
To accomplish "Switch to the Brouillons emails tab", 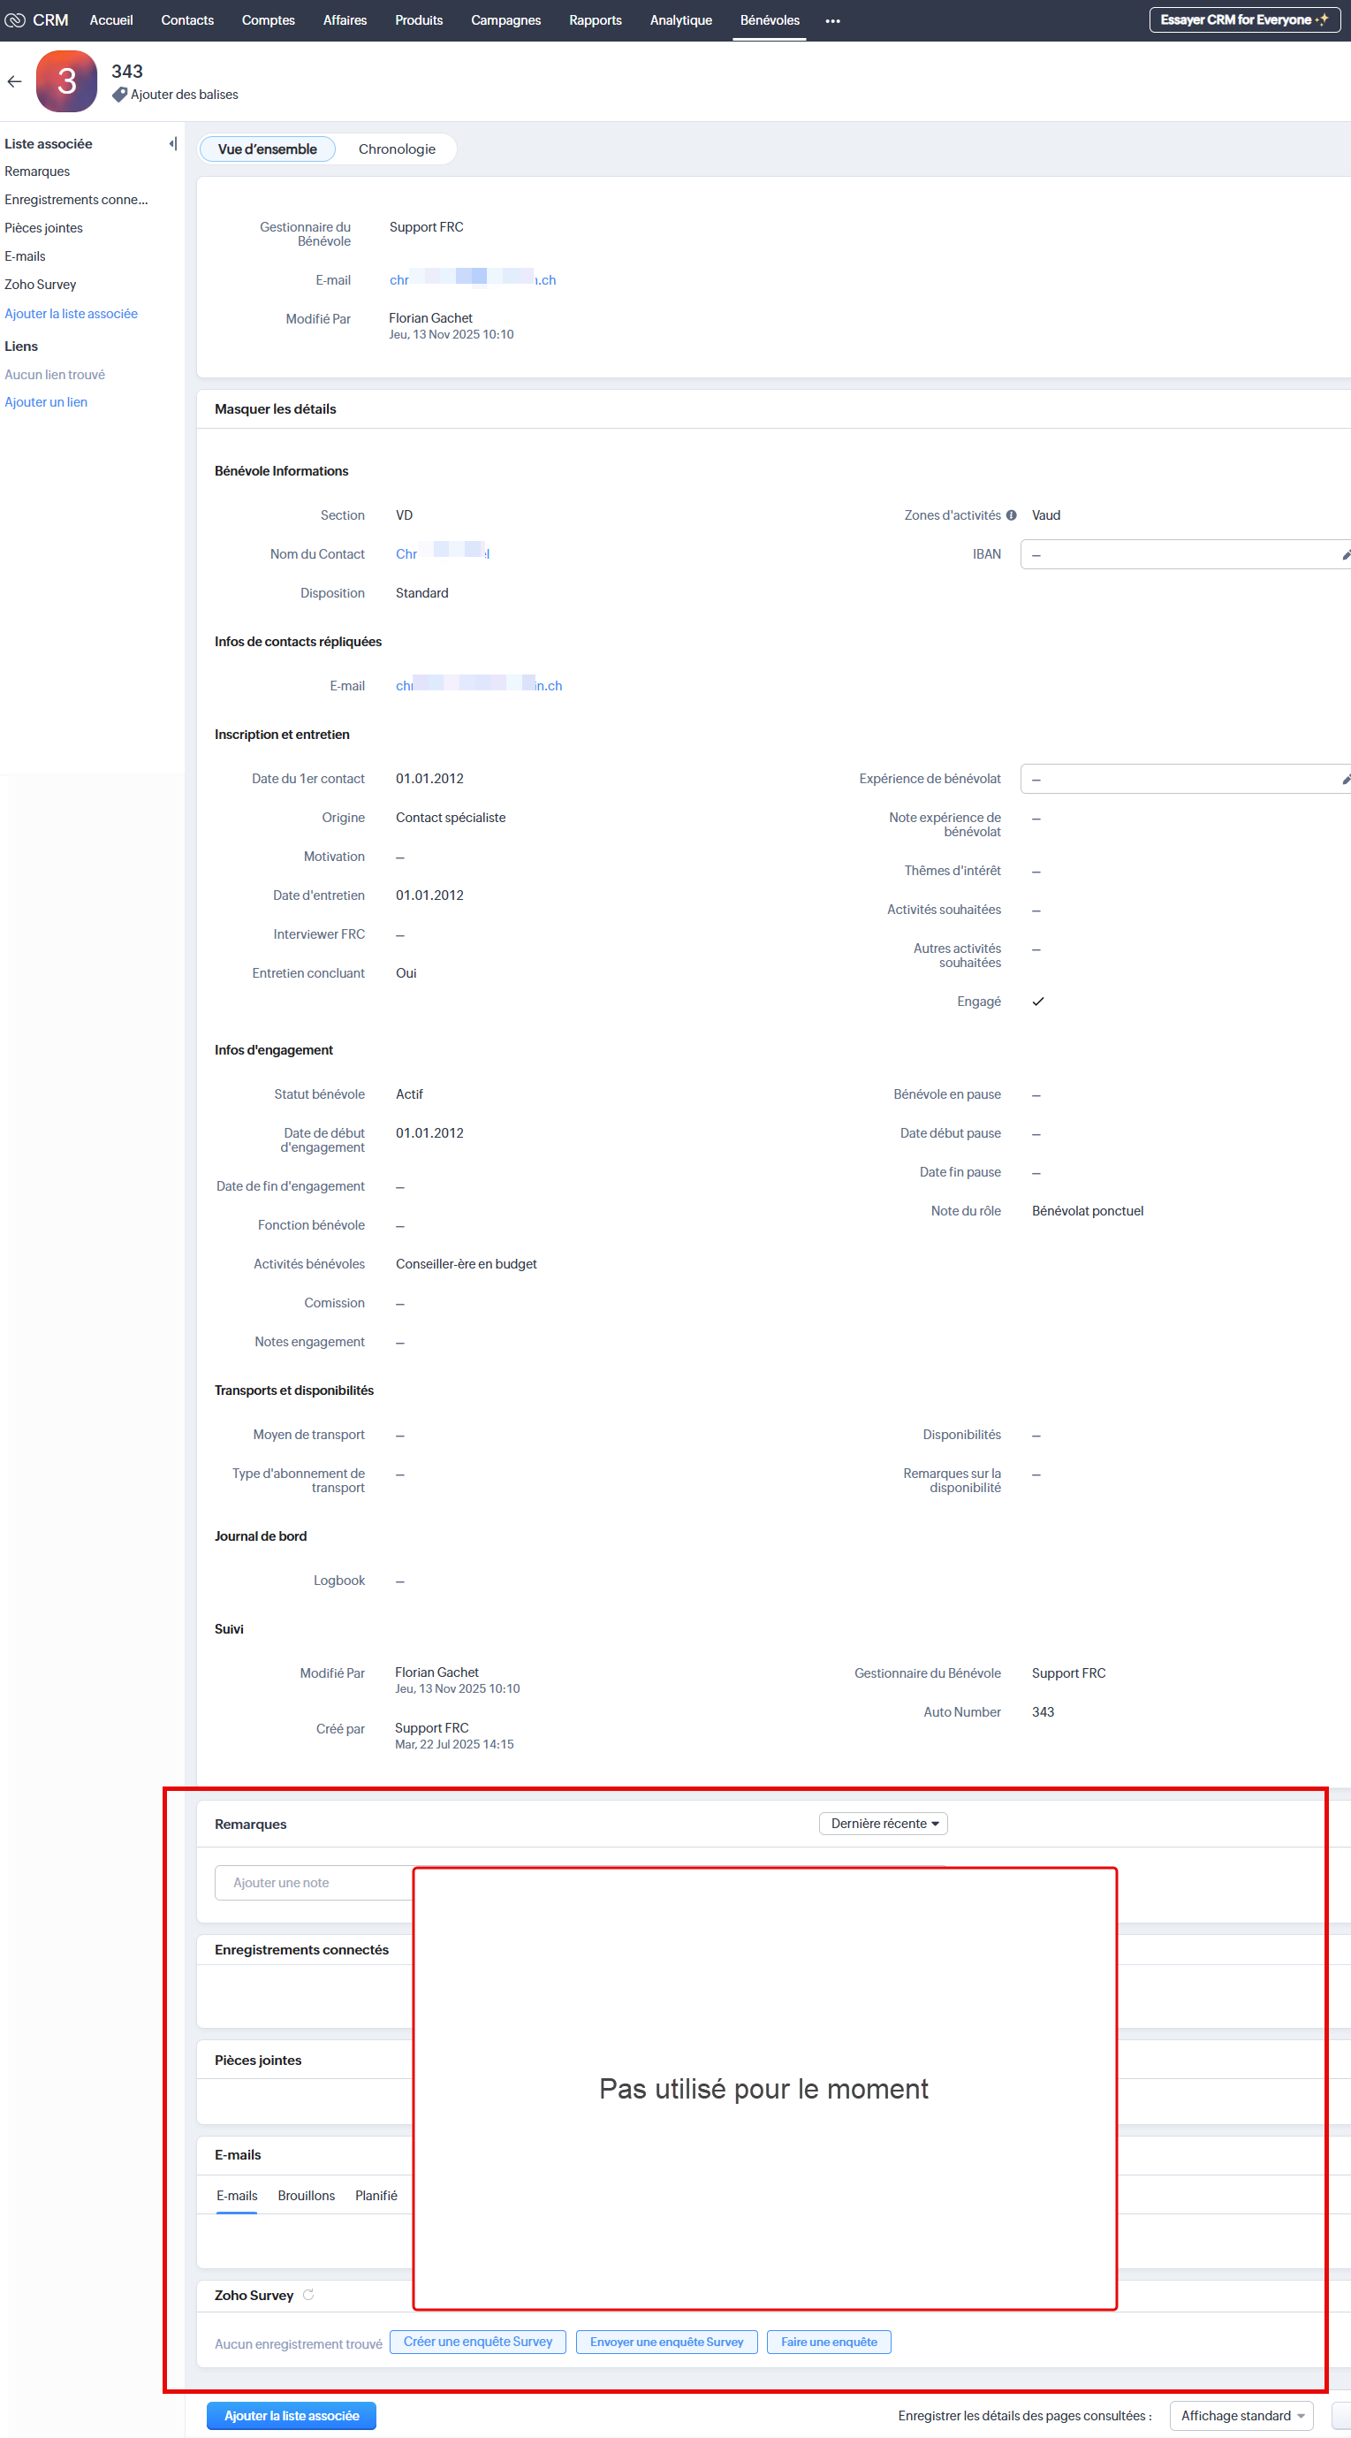I will pyautogui.click(x=306, y=2196).
